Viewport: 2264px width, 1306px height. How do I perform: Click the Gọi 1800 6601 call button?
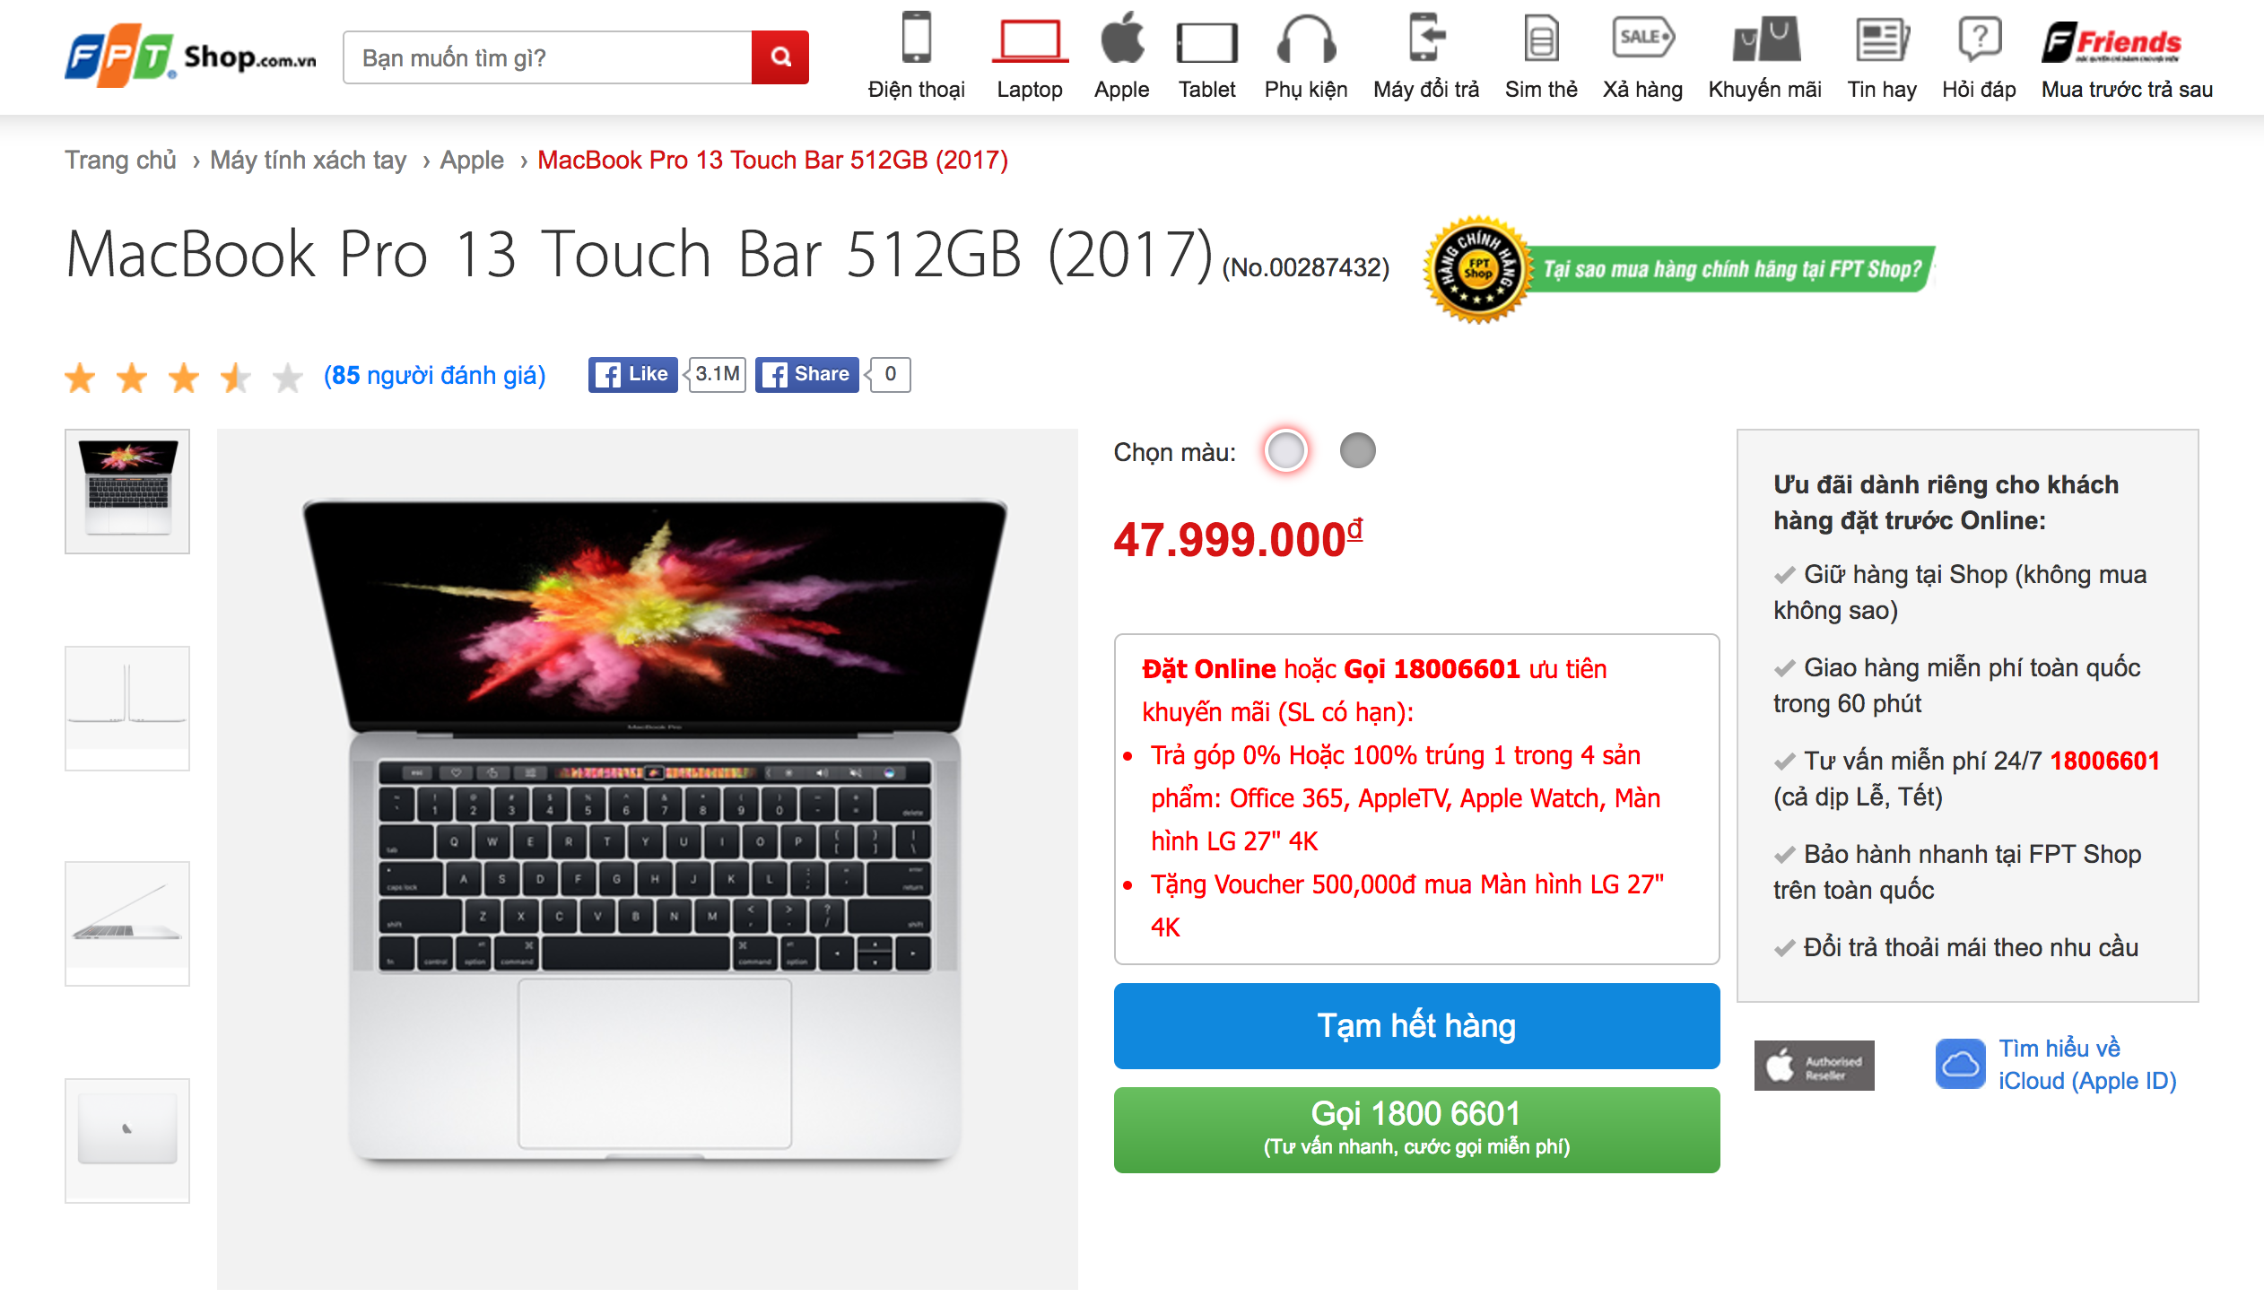(1416, 1129)
